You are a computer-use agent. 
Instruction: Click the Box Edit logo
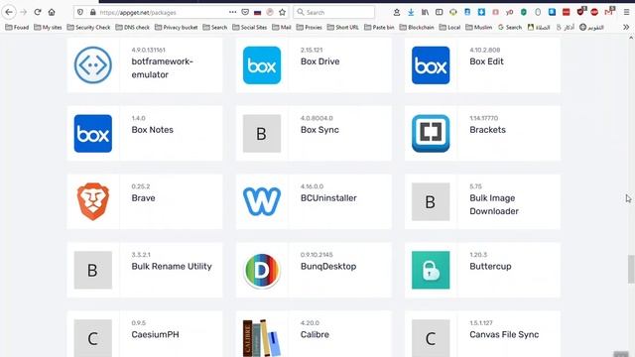click(431, 65)
